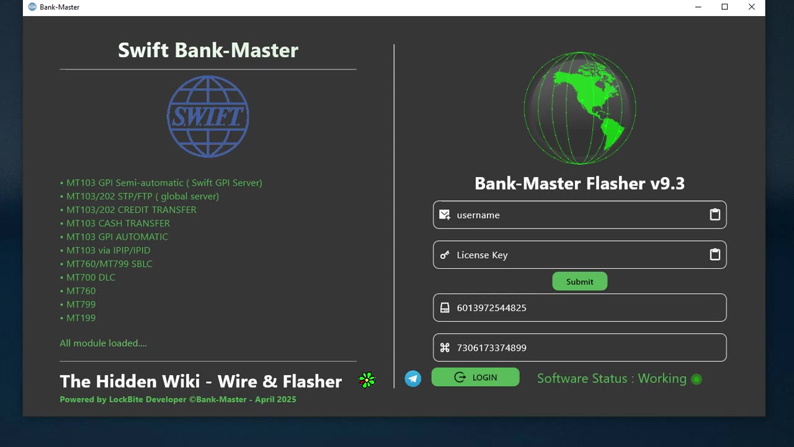794x447 pixels.
Task: Click 'The Hidden Wiki - Wire & Flasher' text
Action: point(200,381)
